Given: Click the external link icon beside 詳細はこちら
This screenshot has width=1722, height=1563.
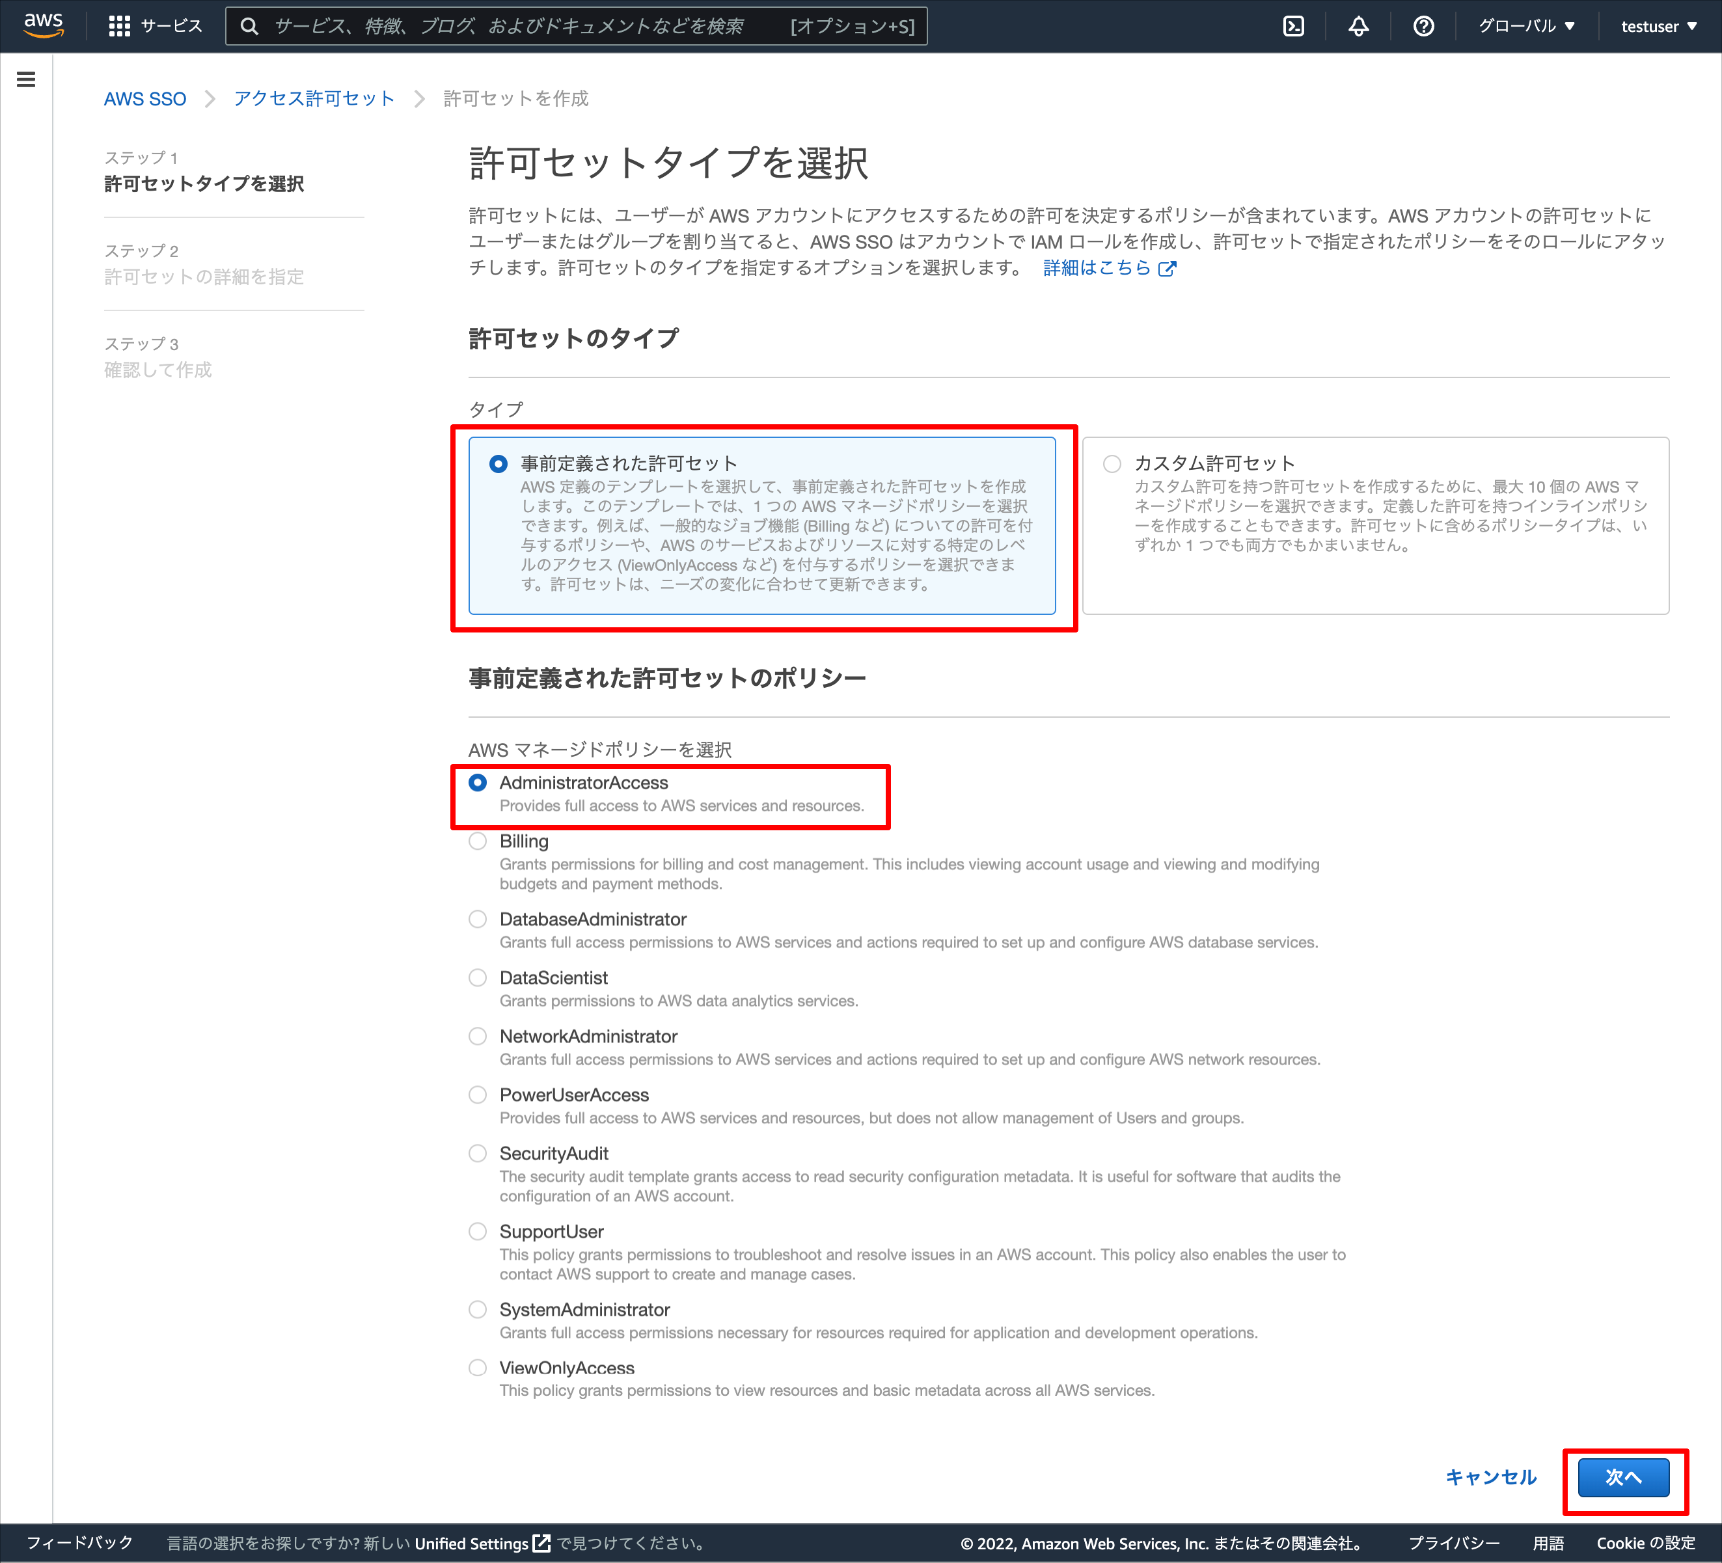Looking at the screenshot, I should pos(1167,269).
